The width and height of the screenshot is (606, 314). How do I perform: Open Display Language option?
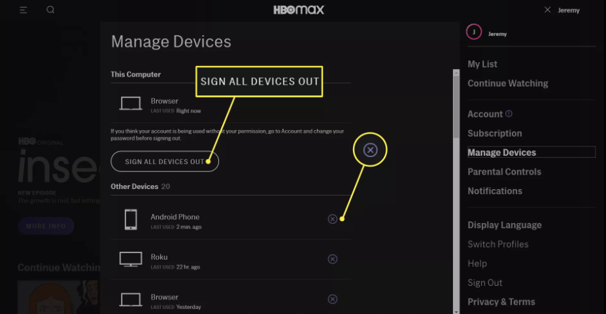(505, 225)
